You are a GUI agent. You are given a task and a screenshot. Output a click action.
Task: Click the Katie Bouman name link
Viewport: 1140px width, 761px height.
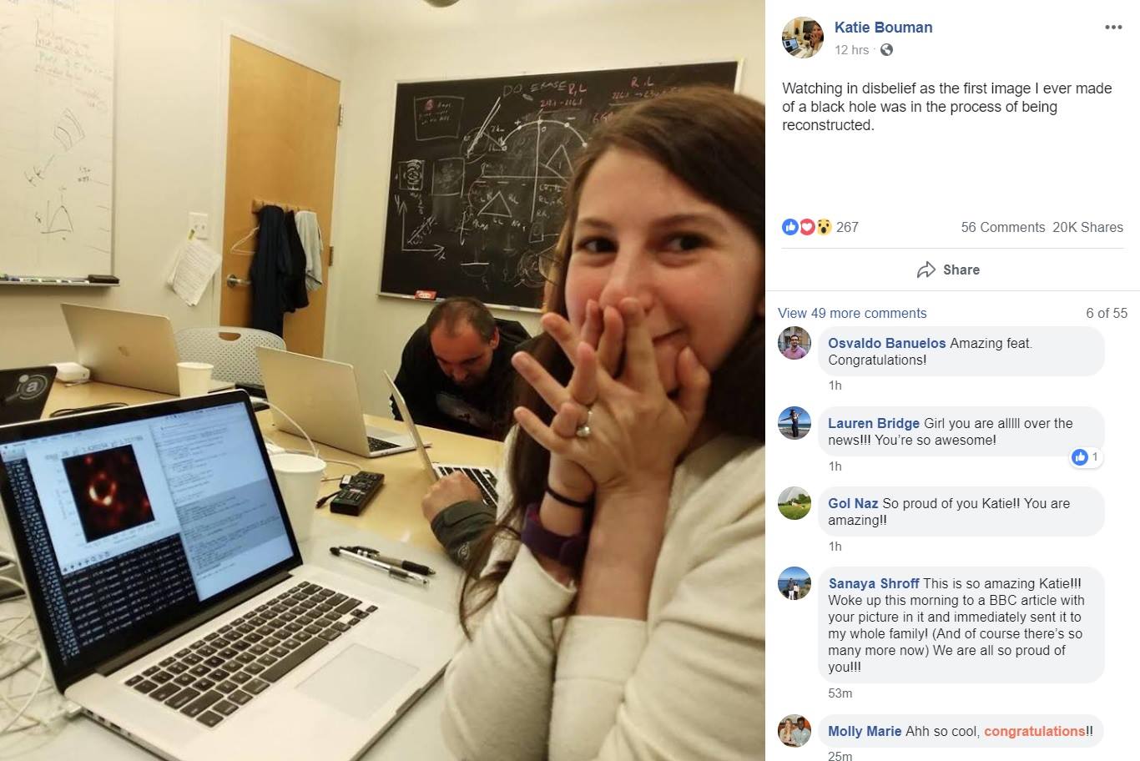(883, 28)
